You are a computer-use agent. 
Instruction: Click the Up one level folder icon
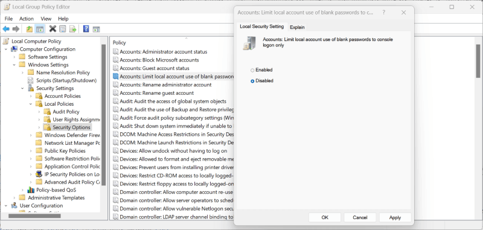point(29,29)
